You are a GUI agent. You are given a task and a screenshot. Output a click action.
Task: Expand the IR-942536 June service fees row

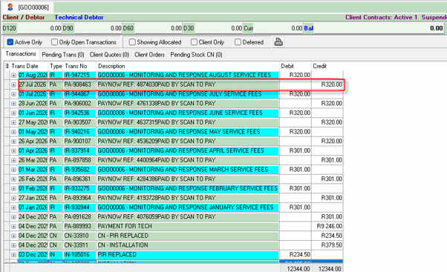coord(13,113)
